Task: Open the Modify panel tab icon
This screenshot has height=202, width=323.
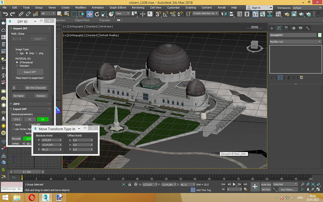Action: tap(279, 28)
